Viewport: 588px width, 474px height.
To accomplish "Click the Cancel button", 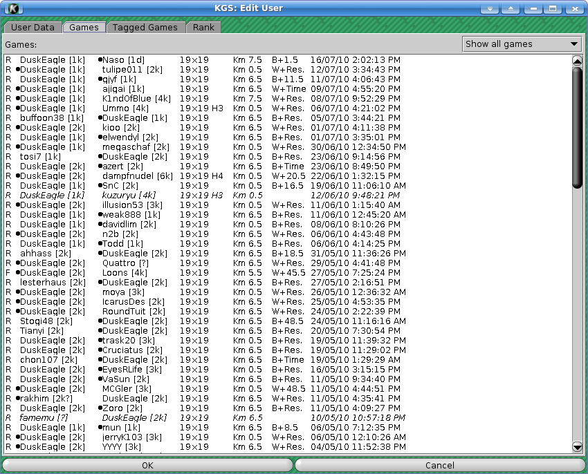I will click(440, 466).
